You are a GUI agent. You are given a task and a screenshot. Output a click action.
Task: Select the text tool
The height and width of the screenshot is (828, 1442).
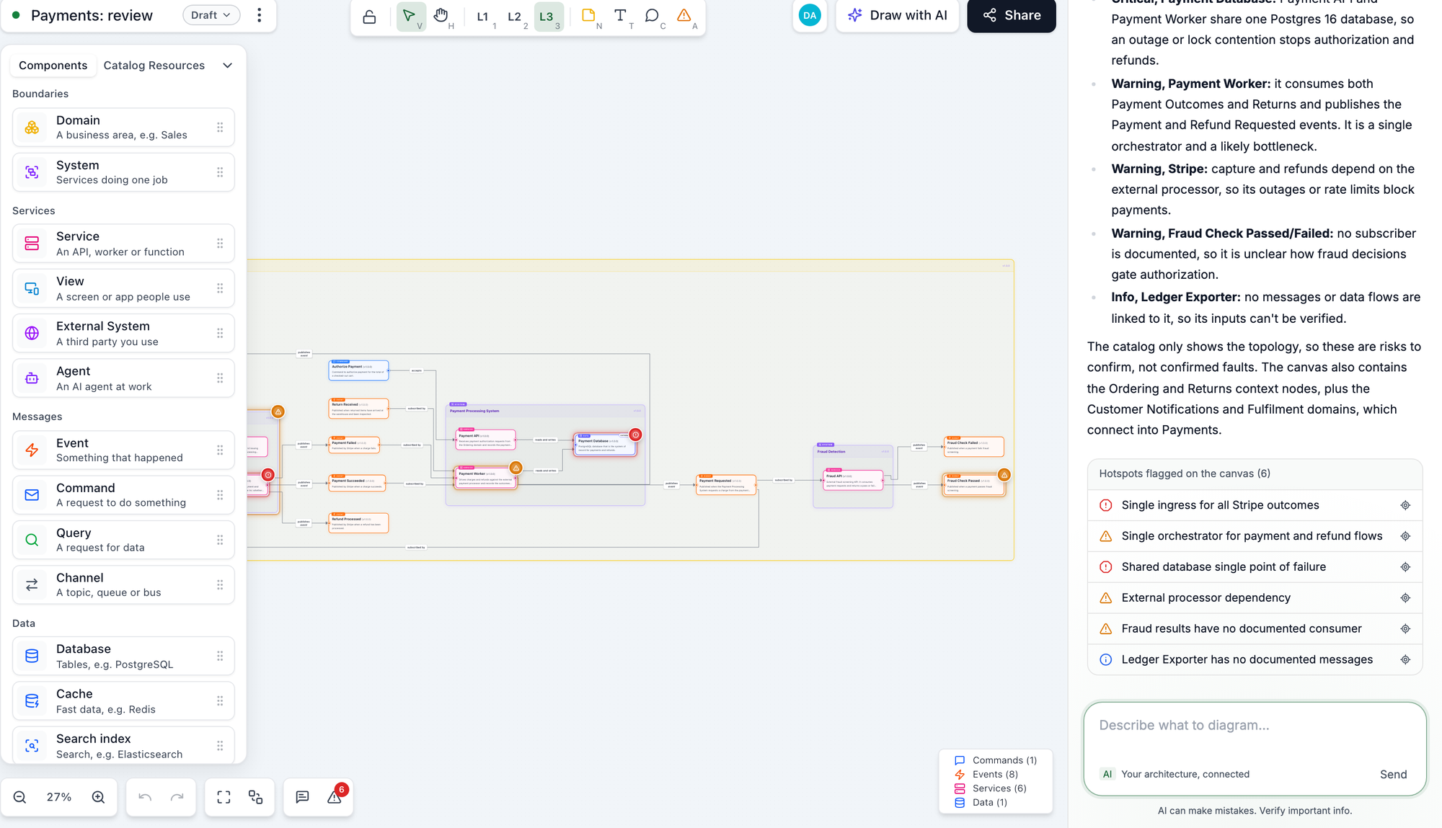[x=621, y=16]
